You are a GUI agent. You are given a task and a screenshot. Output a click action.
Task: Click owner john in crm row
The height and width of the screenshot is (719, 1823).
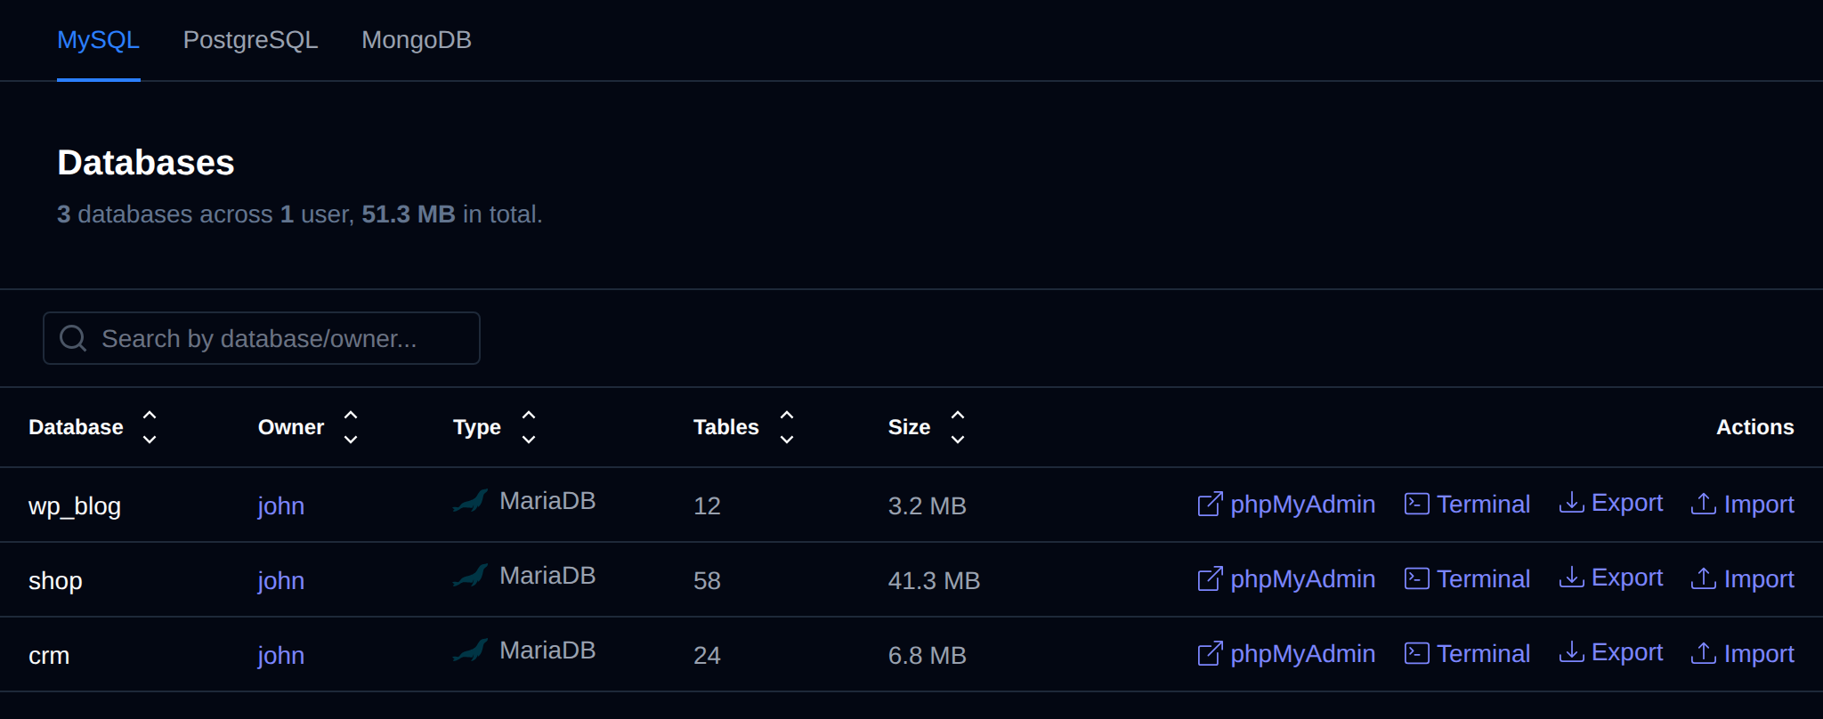pyautogui.click(x=281, y=656)
